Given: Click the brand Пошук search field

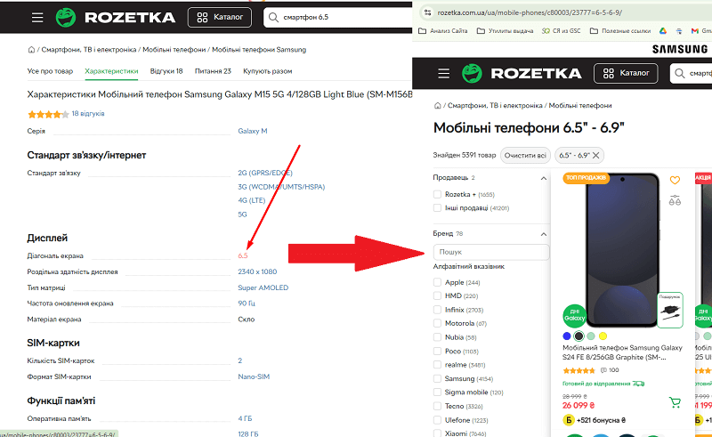Looking at the screenshot, I should pyautogui.click(x=491, y=252).
